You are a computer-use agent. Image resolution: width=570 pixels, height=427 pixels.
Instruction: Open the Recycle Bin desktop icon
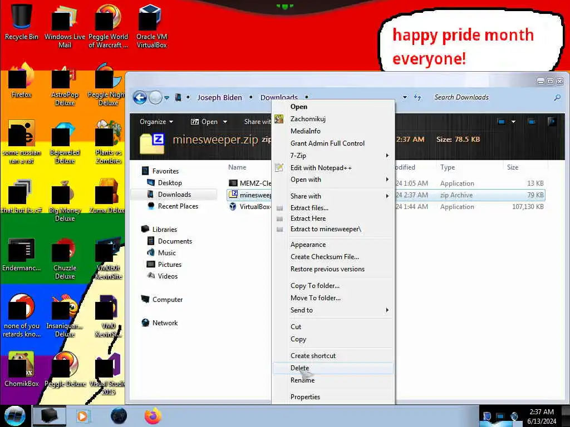(x=22, y=22)
